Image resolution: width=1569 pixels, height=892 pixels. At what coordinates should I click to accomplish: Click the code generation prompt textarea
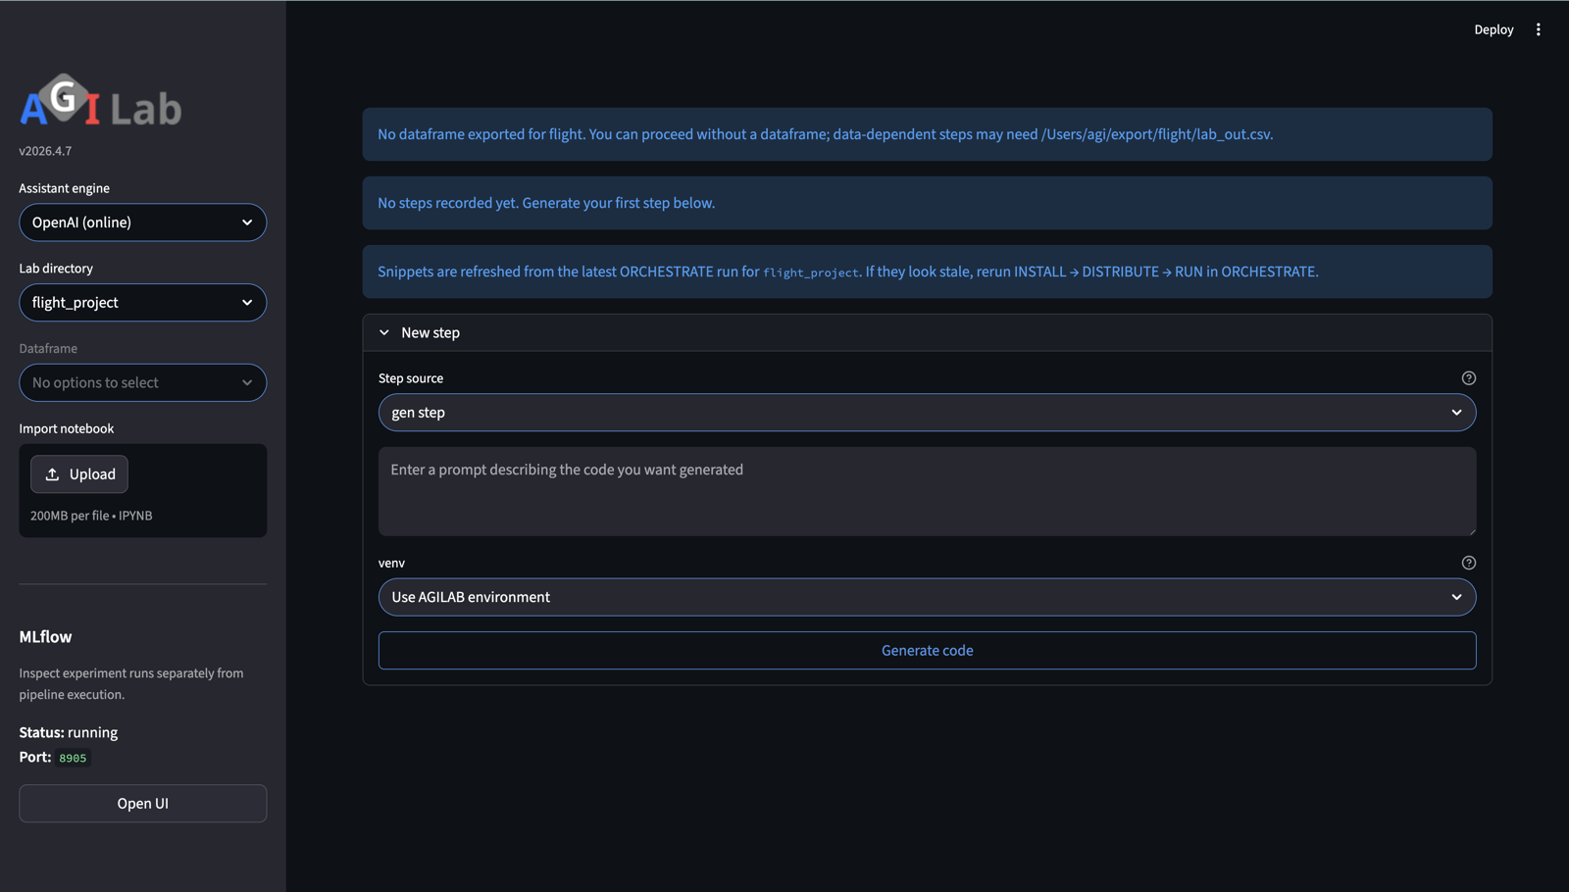[x=927, y=491]
